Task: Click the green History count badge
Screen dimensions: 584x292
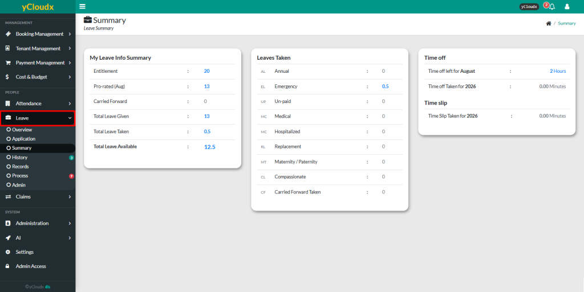Action: tap(71, 158)
